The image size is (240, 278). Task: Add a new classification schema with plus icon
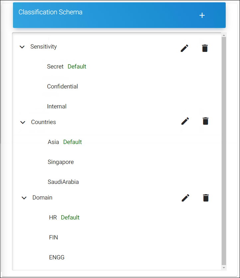tap(202, 15)
